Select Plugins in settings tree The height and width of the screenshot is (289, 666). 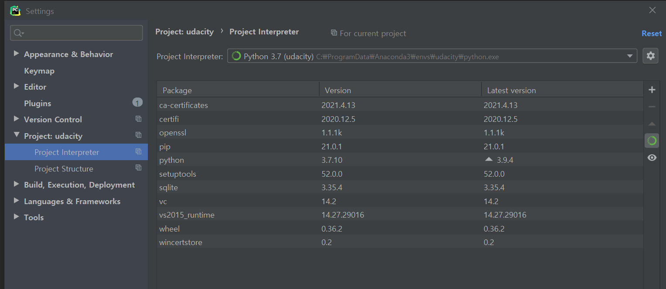pos(38,103)
